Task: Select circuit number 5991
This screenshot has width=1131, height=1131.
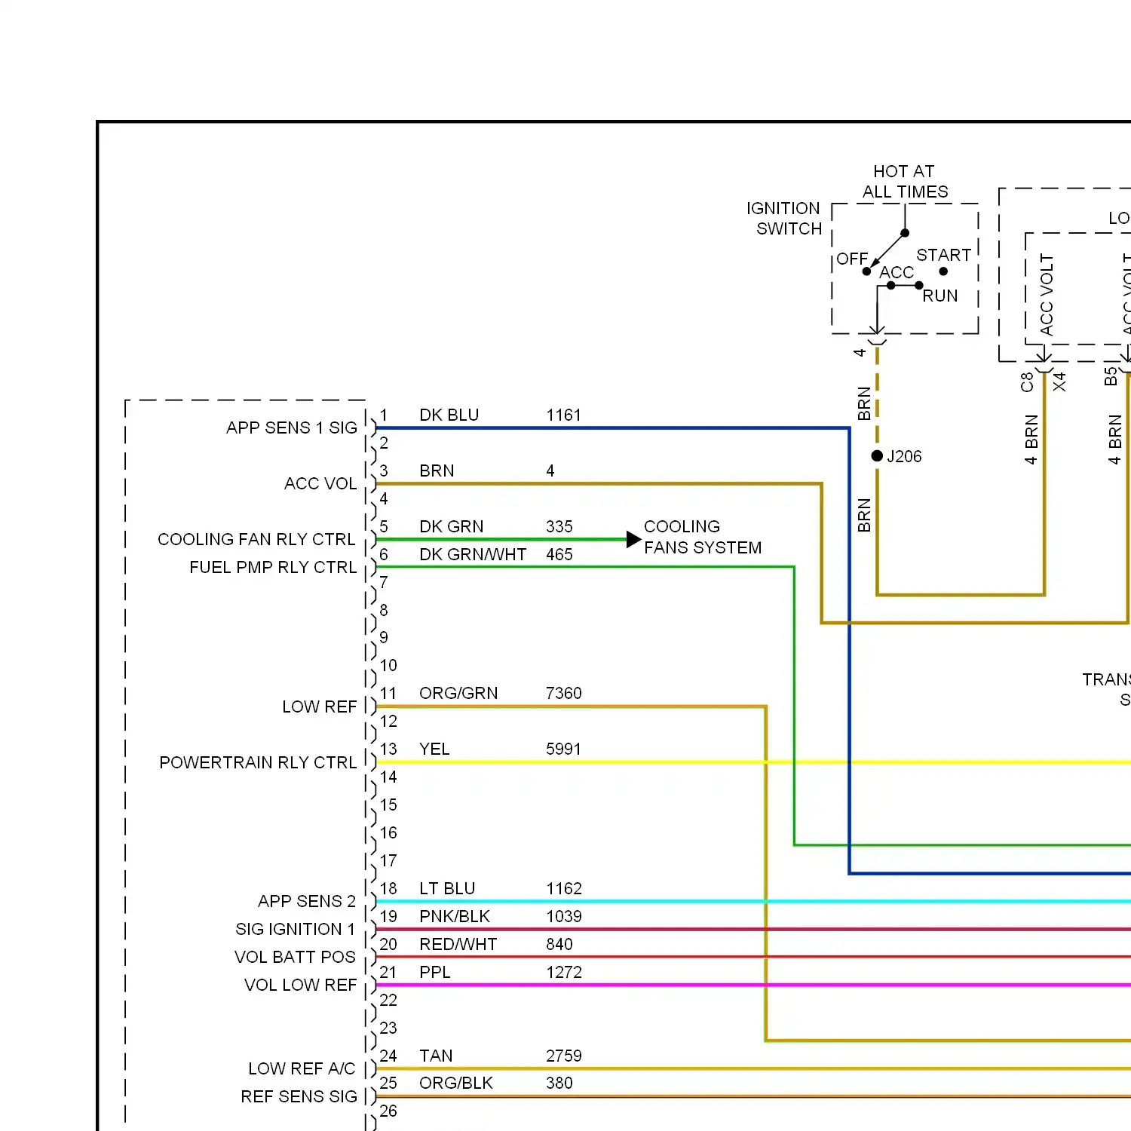Action: 563,749
